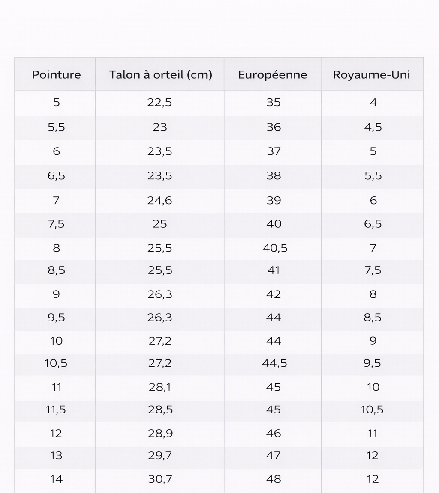Viewport: 439px width, 493px height.
Task: Select the Talon à orteil (cm) header
Action: pos(160,75)
